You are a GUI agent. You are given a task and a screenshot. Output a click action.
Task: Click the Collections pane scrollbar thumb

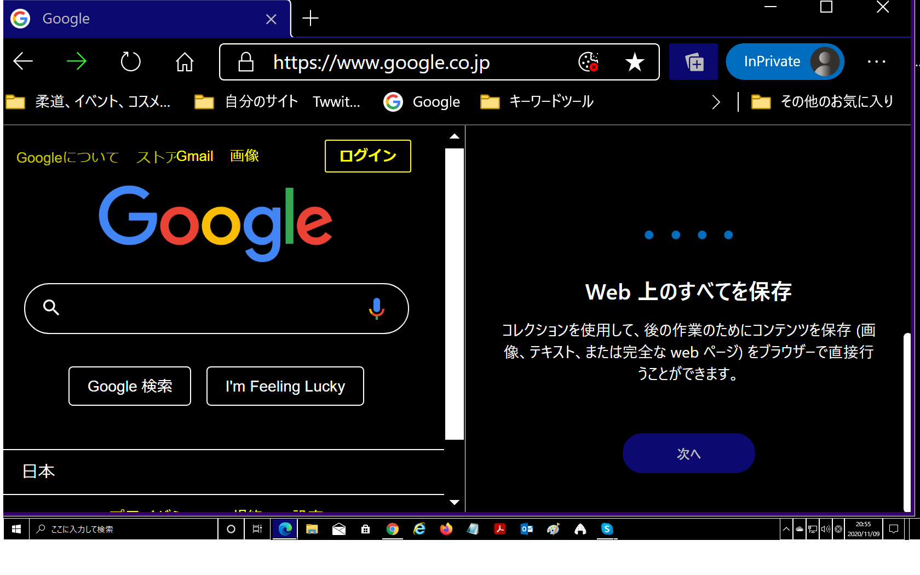click(907, 422)
